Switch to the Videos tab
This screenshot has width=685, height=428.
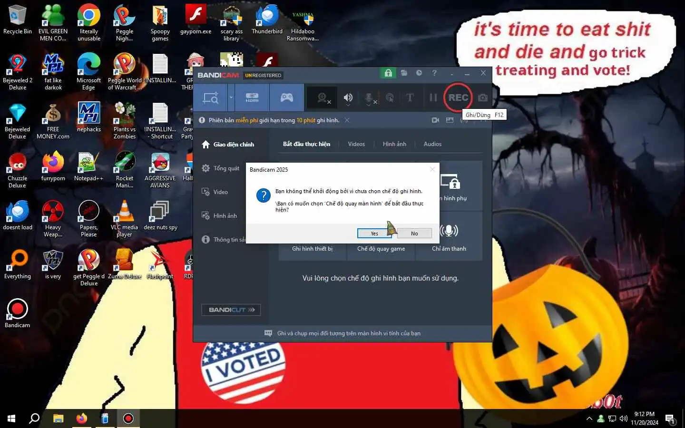[356, 144]
